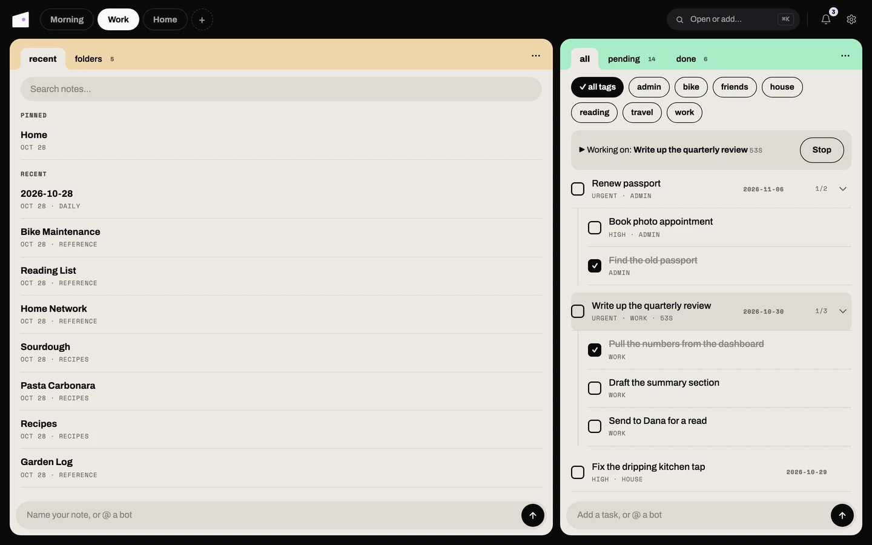Viewport: 872px width, 545px height.
Task: Submit the new note with arrow button
Action: [x=533, y=515]
